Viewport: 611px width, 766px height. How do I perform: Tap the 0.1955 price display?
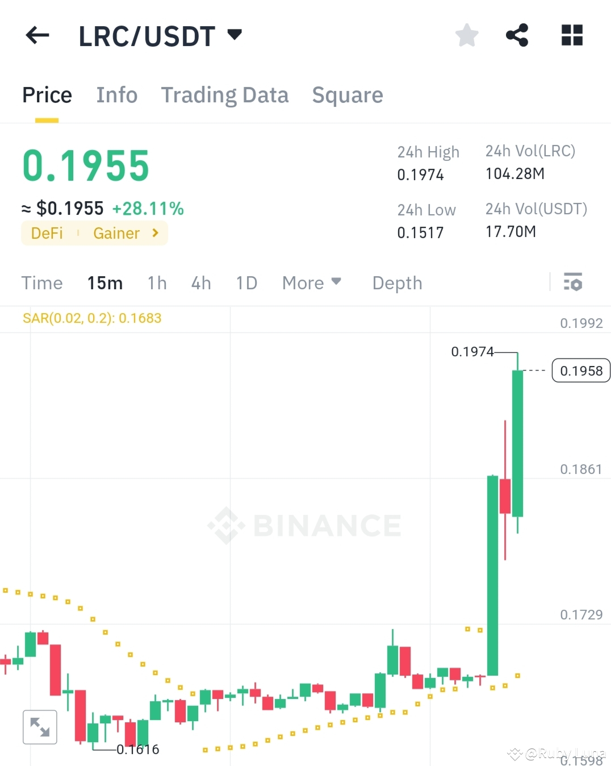click(86, 165)
